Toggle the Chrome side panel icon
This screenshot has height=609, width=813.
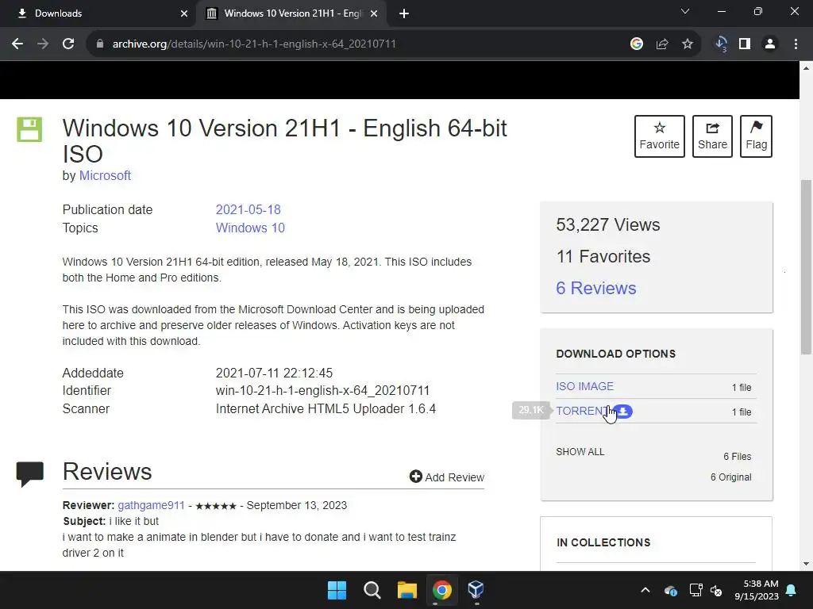pyautogui.click(x=745, y=44)
